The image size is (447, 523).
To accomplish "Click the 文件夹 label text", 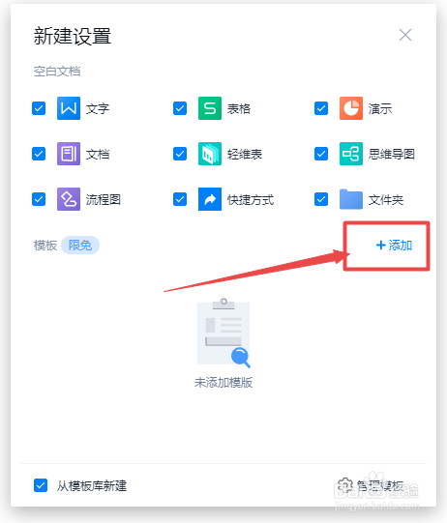I will pos(386,199).
